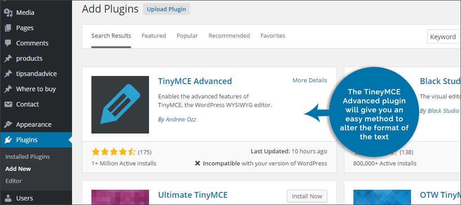Open the Recommended tab
461x205 pixels.
tap(229, 36)
